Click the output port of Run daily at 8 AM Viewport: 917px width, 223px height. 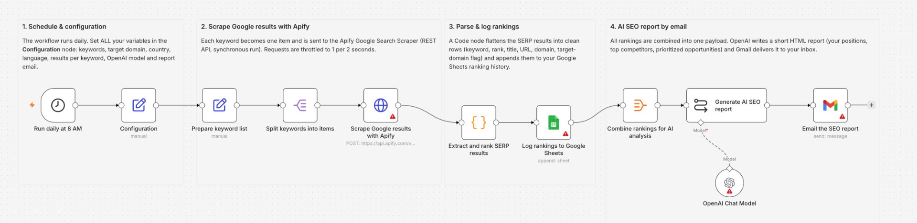point(75,105)
